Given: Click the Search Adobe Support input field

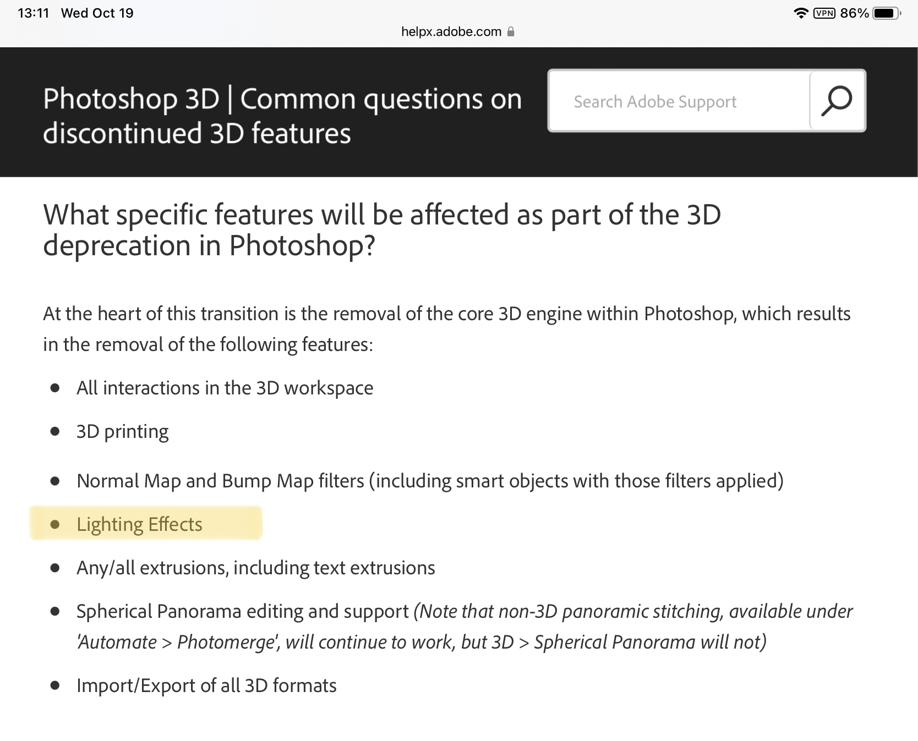Looking at the screenshot, I should point(660,101).
